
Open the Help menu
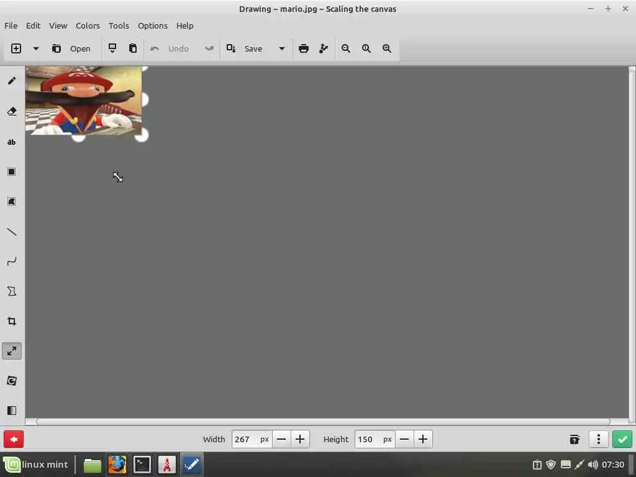[x=185, y=25]
